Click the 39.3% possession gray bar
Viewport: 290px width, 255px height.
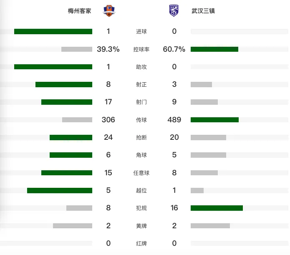[77, 49]
